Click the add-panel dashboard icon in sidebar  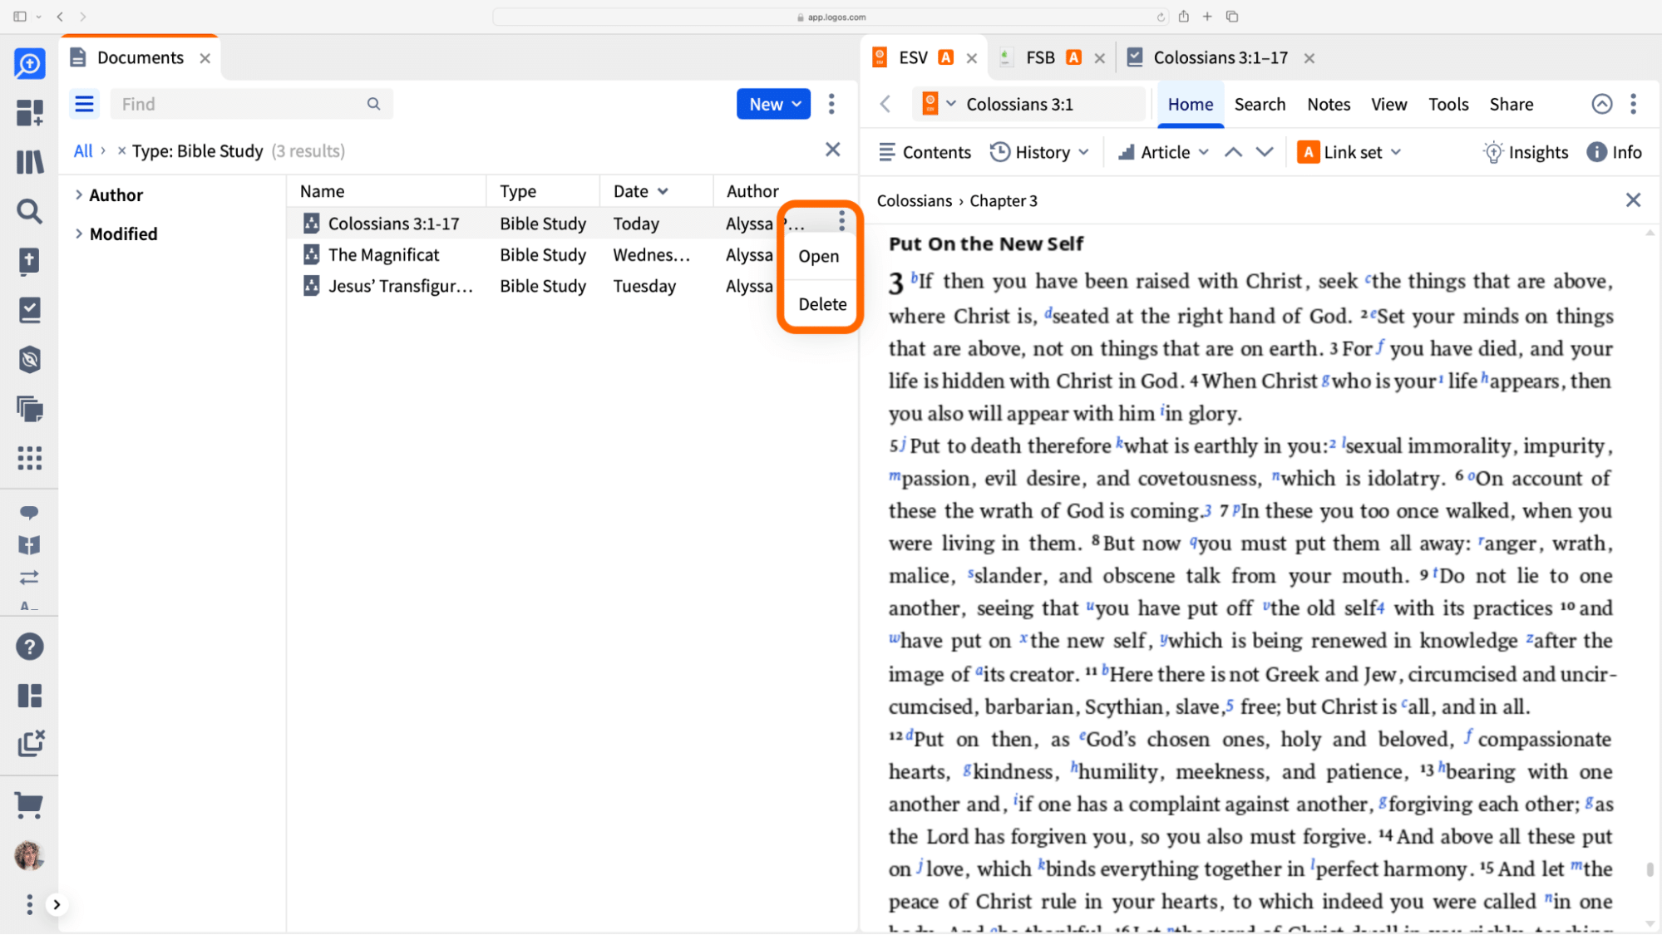point(30,113)
